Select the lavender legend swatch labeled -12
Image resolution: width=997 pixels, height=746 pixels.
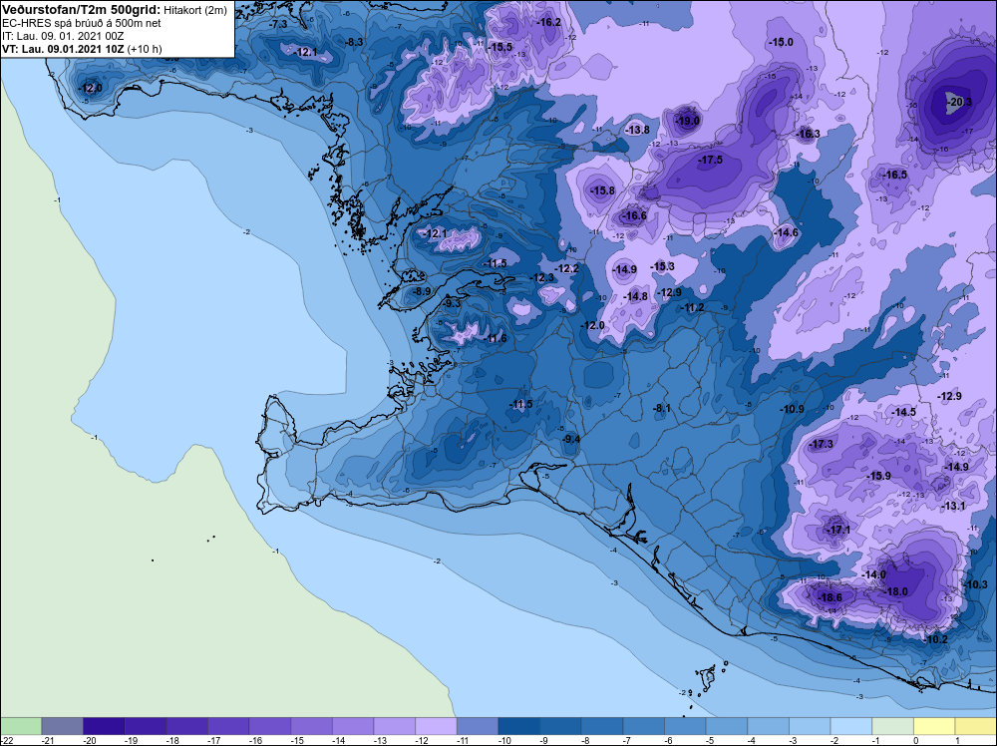pyautogui.click(x=437, y=726)
